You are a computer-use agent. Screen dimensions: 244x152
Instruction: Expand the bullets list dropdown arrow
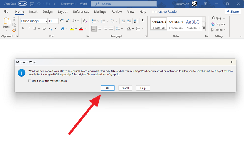click(98, 21)
